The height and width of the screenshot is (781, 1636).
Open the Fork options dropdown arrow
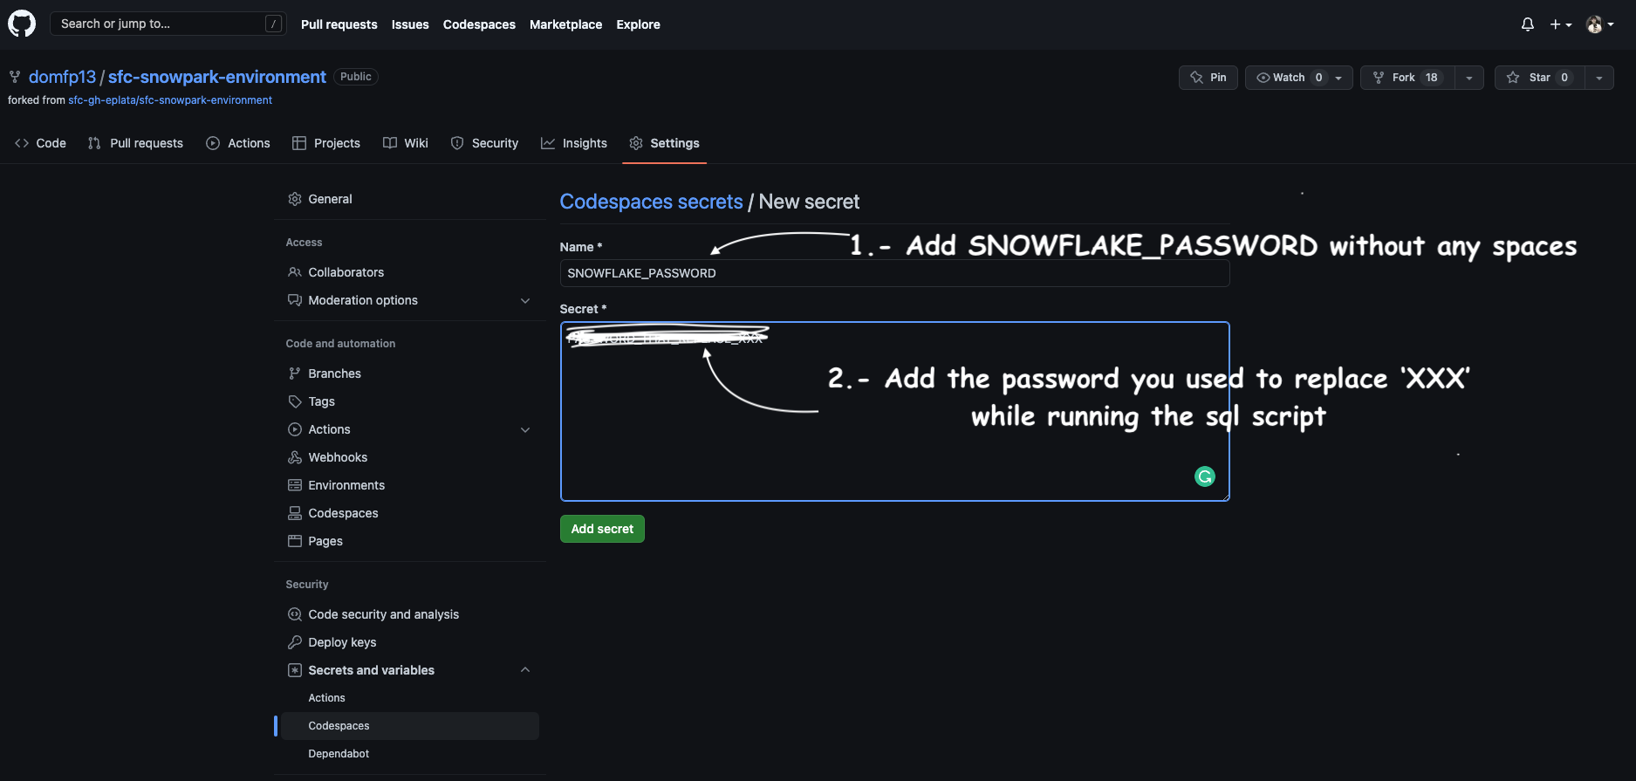click(x=1469, y=78)
